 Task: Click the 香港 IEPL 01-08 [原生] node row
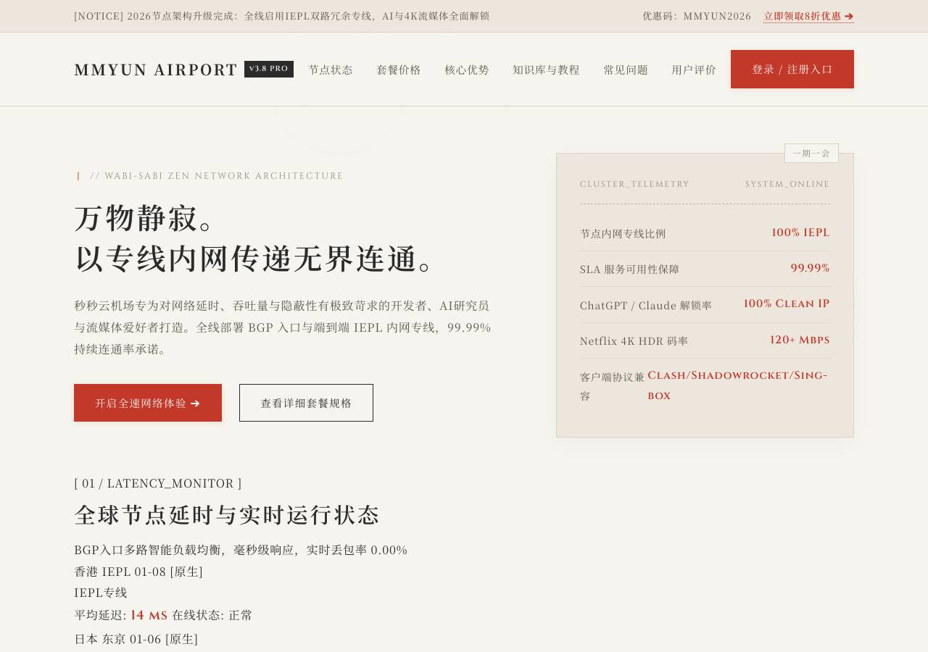[x=138, y=572]
